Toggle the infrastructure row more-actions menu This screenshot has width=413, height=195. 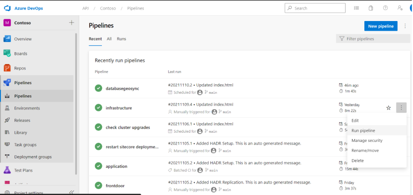click(x=401, y=108)
